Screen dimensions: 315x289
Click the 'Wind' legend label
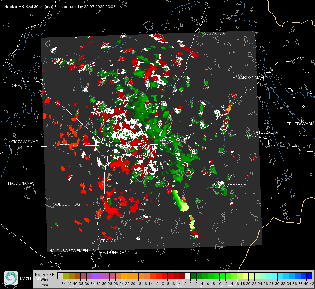coord(45,280)
